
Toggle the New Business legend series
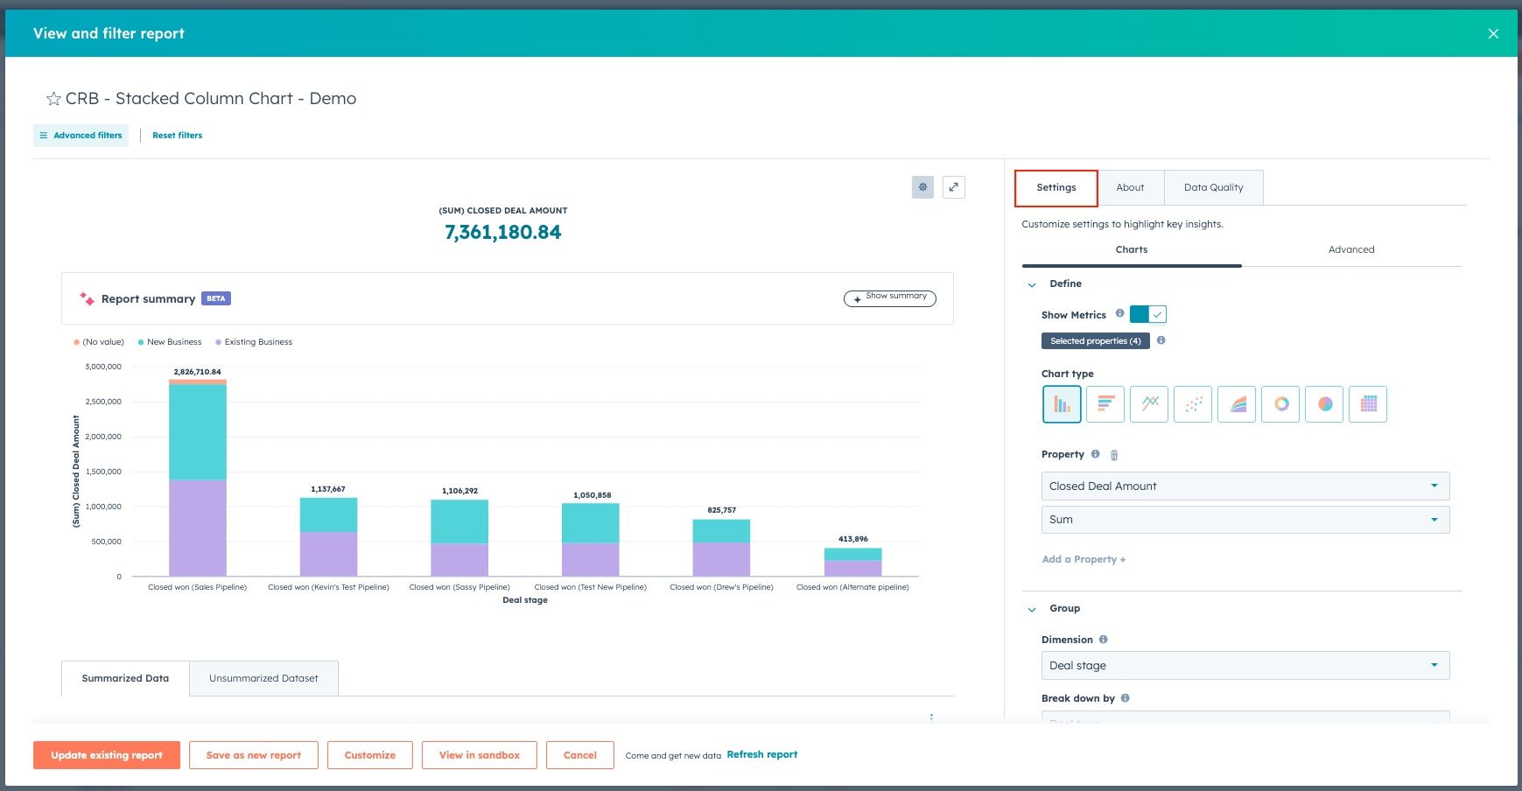pyautogui.click(x=170, y=342)
